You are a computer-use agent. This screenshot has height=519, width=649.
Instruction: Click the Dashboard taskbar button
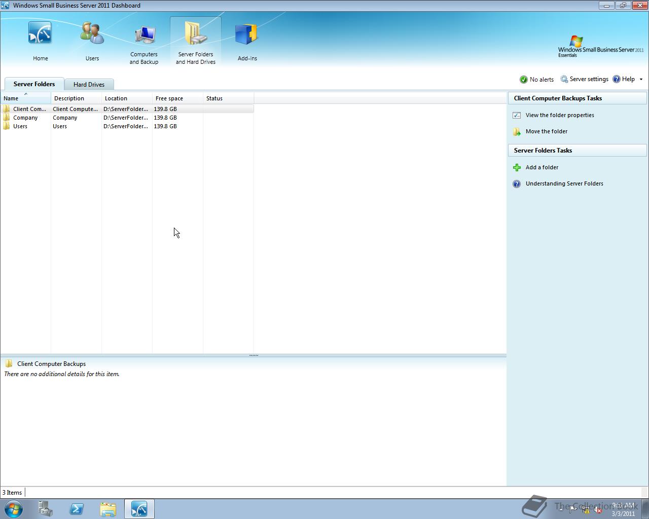(139, 509)
